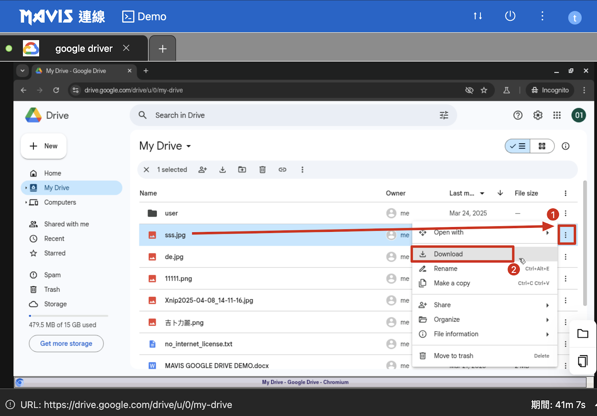Image resolution: width=597 pixels, height=416 pixels.
Task: Click the move-to-folder icon in selection toolbar
Action: [242, 170]
